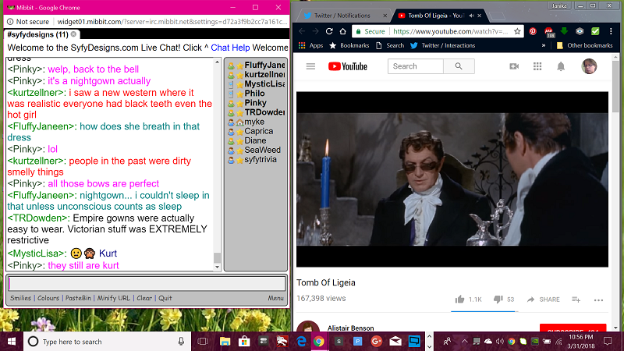Click green checkmark extension icon
Image resolution: width=624 pixels, height=351 pixels.
595,31
